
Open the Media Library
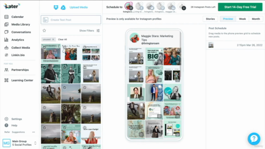click(21, 24)
